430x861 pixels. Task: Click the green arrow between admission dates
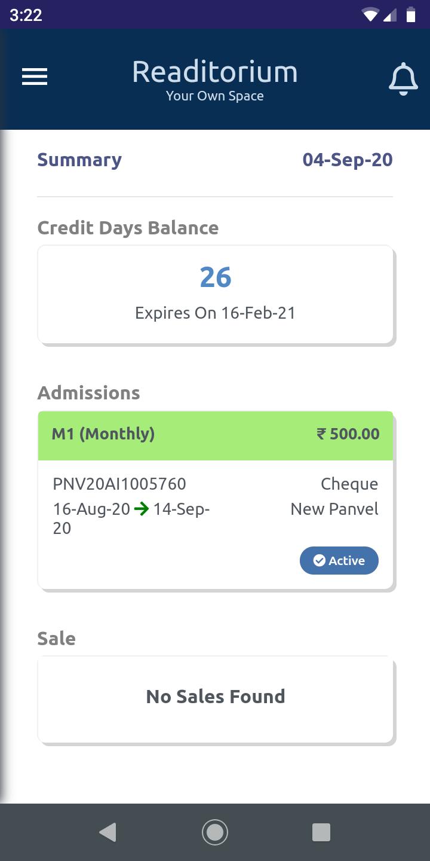tap(142, 509)
